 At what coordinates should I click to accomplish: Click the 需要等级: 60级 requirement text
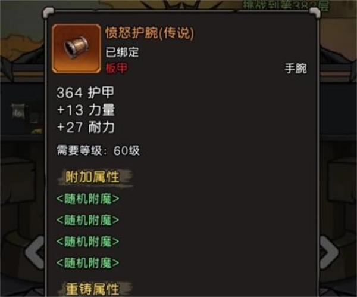click(98, 150)
